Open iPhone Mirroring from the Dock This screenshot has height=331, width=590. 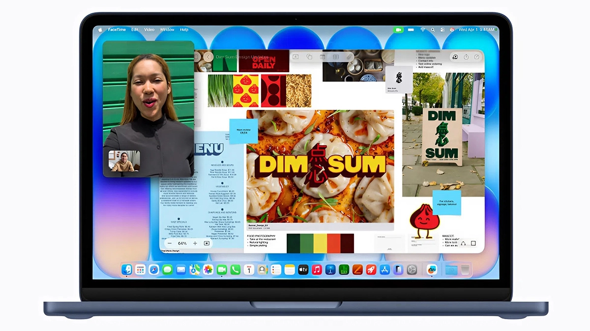click(x=398, y=269)
